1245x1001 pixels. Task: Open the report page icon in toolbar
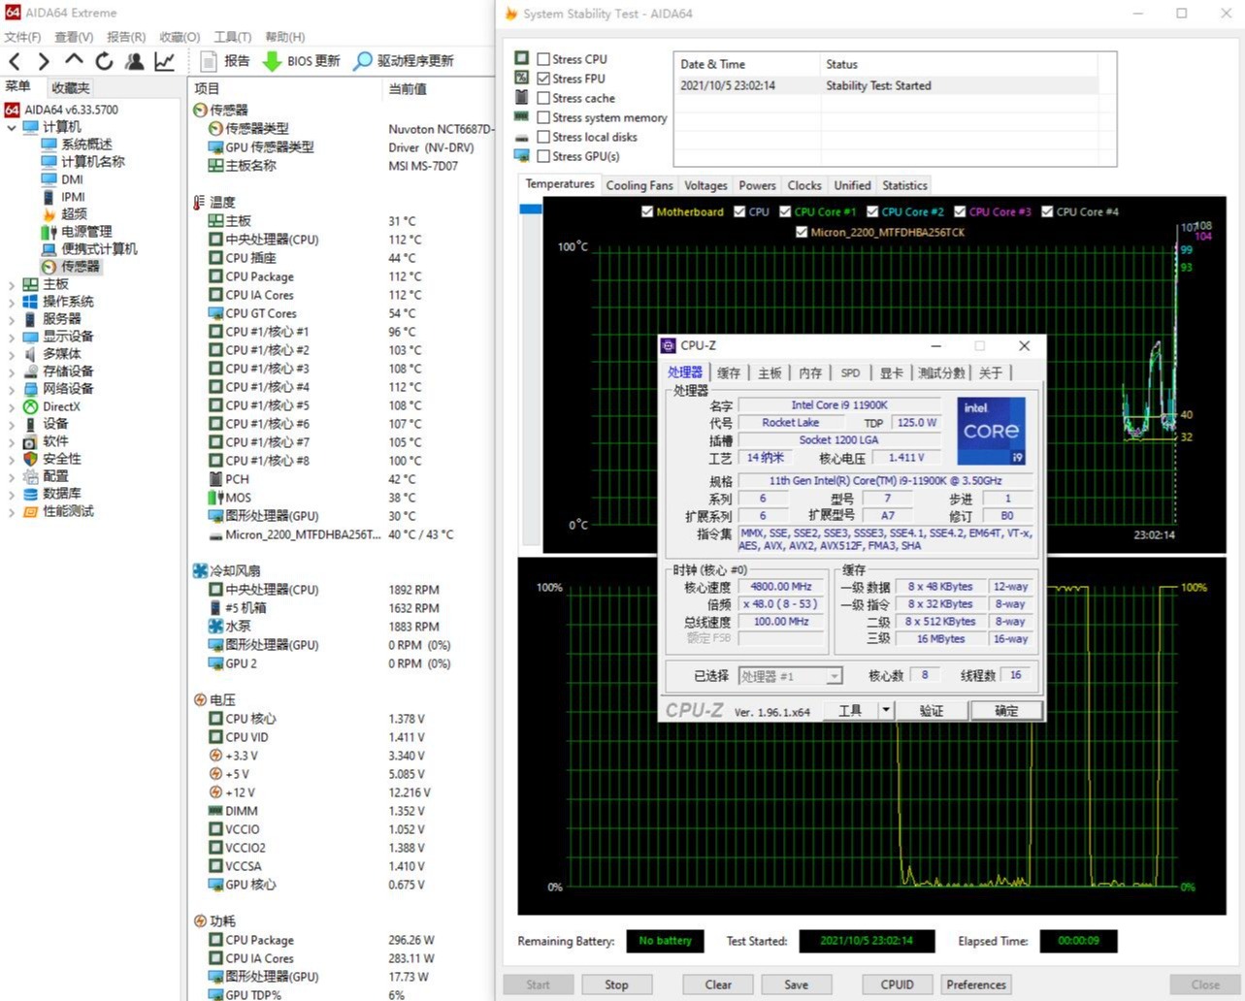coord(208,61)
